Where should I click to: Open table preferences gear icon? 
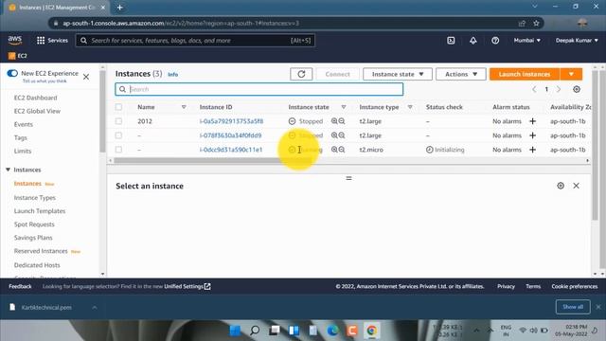coord(577,89)
